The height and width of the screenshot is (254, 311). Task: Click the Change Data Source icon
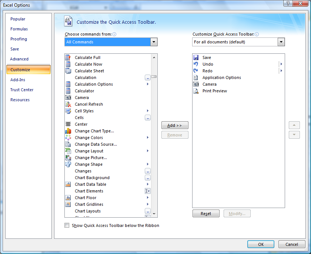[68, 144]
